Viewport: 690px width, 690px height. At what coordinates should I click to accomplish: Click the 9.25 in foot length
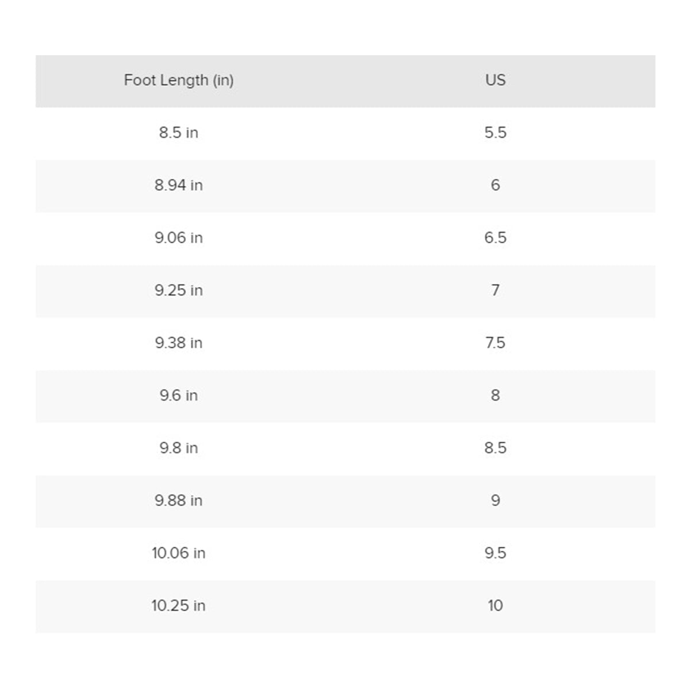click(x=179, y=290)
